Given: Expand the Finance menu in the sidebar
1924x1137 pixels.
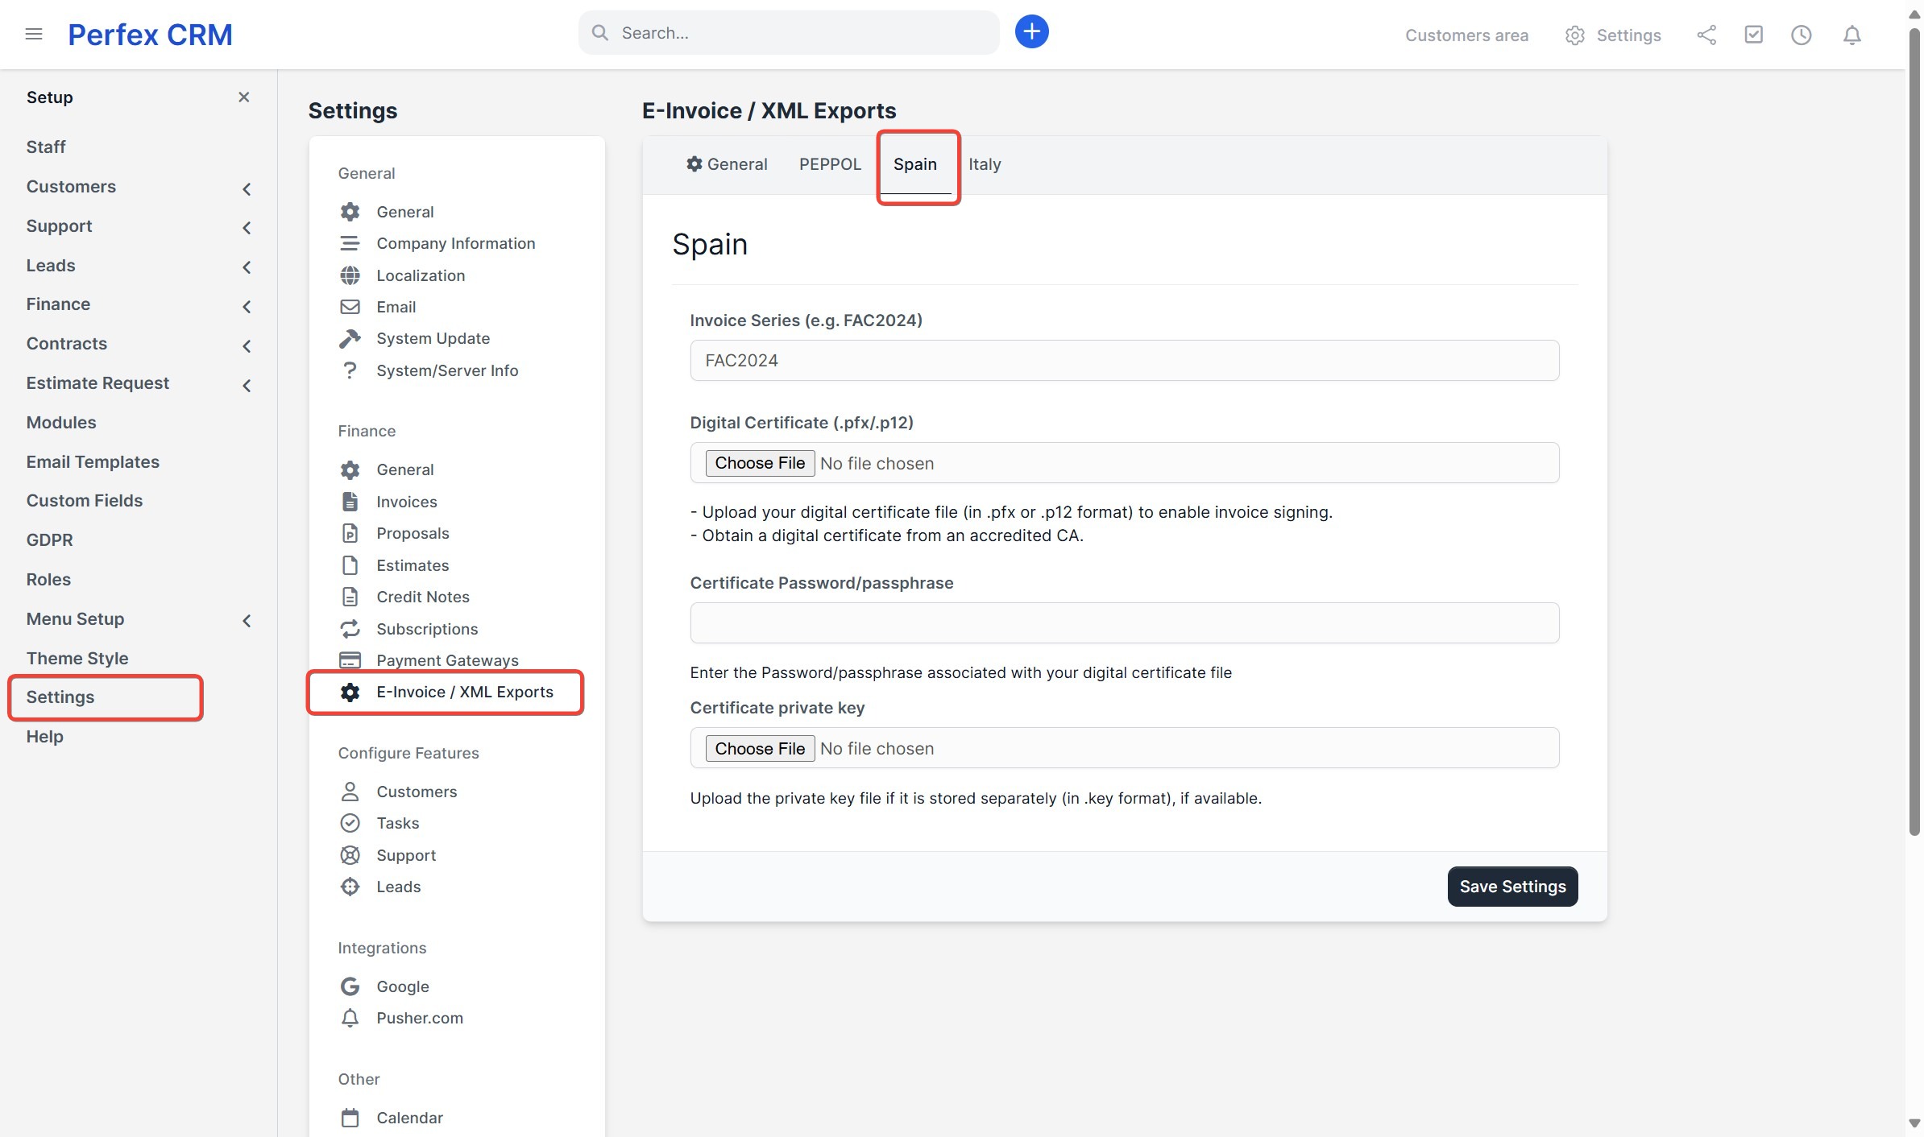Looking at the screenshot, I should pos(246,306).
